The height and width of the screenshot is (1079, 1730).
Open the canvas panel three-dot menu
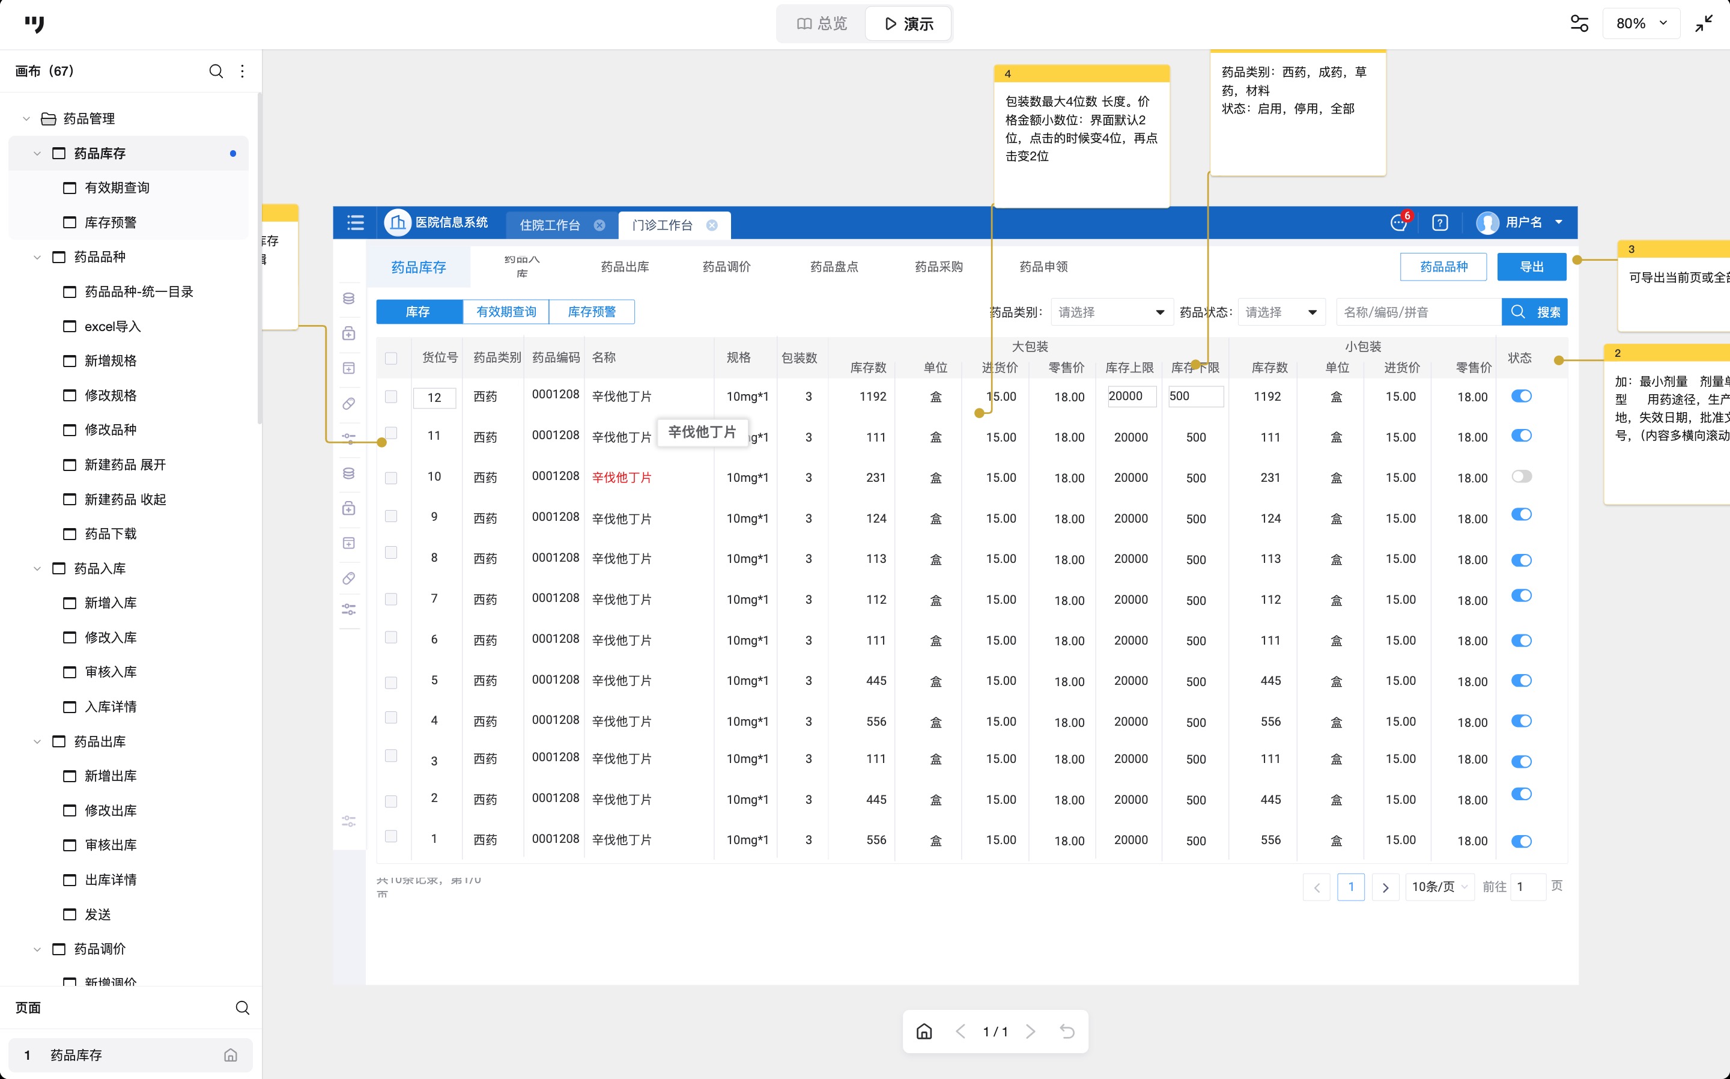243,71
